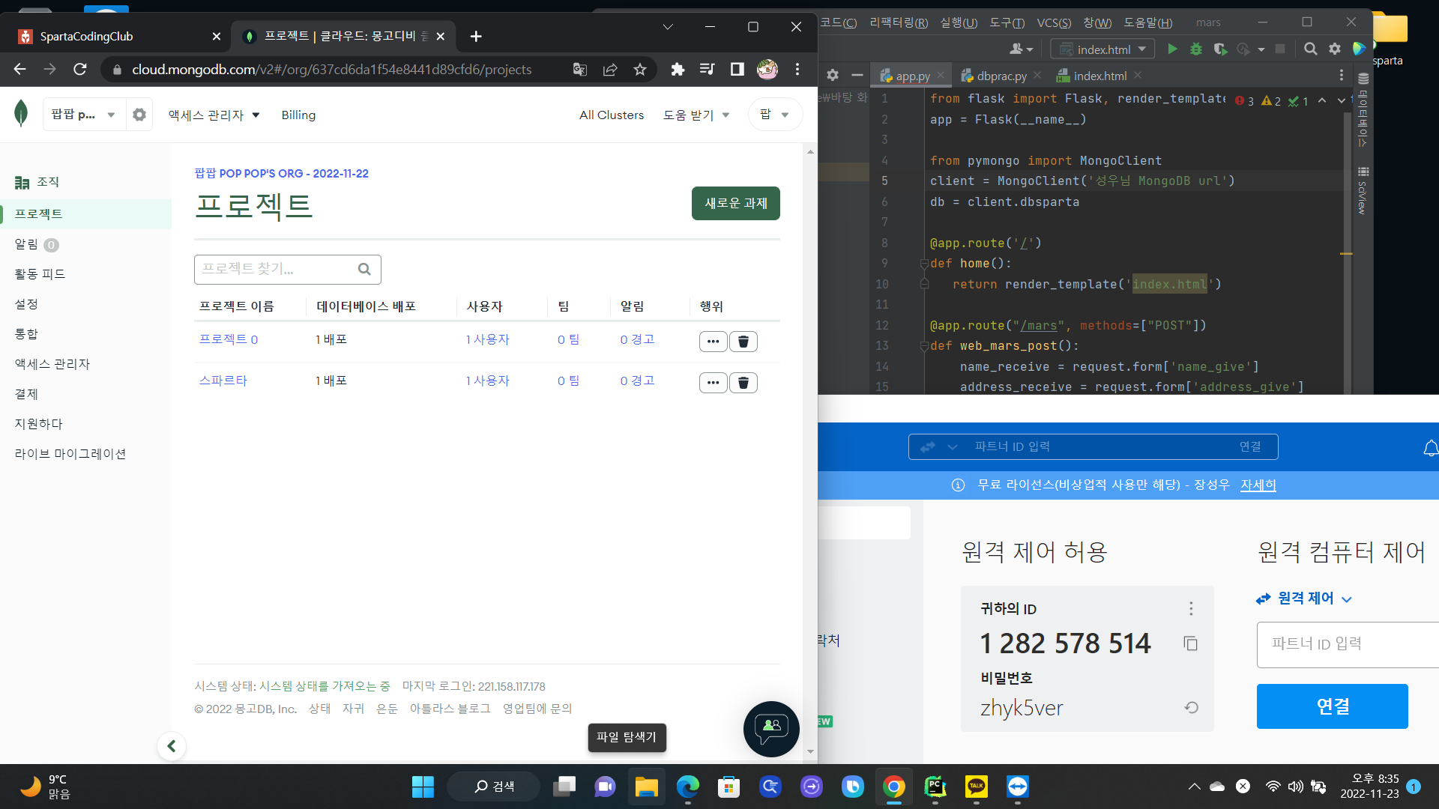This screenshot has width=1439, height=809.
Task: Open 프로젝트 0 project link
Action: tap(229, 339)
